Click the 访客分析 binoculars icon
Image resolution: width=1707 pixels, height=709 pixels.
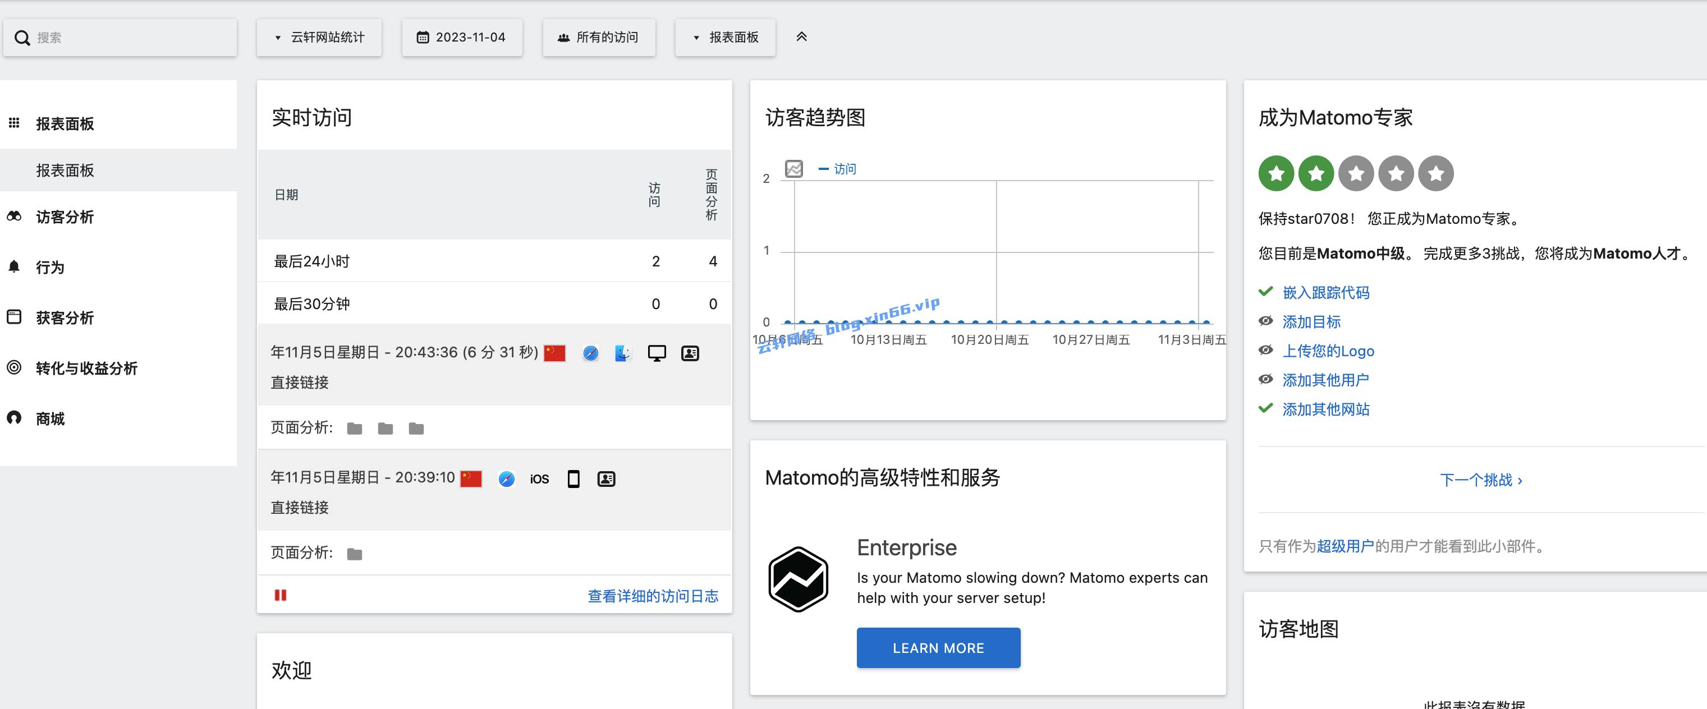click(14, 216)
